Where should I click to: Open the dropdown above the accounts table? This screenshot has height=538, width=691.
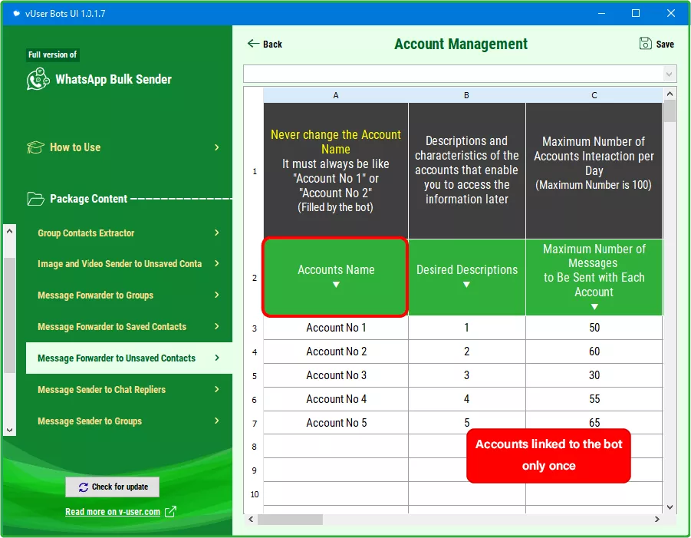[x=669, y=74]
